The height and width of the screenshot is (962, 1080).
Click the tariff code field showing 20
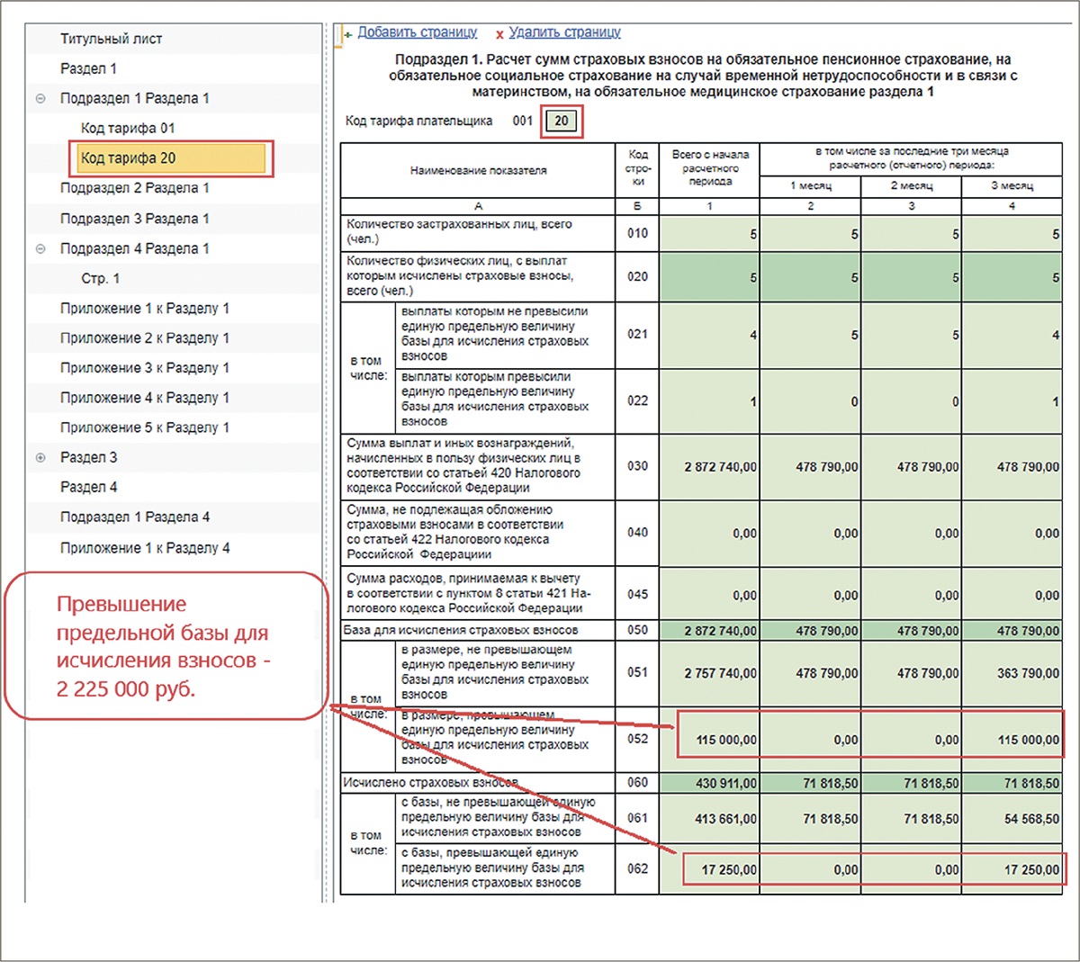point(562,121)
